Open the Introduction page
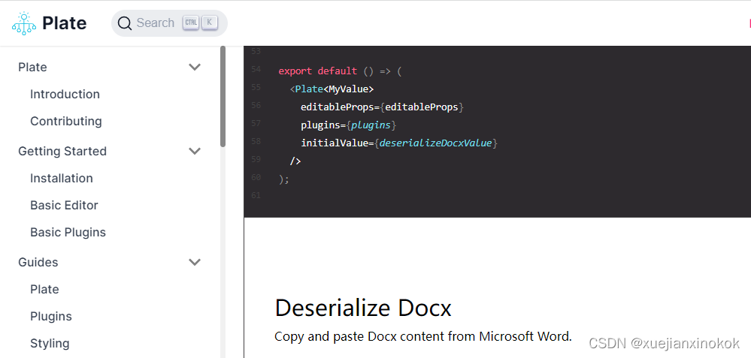Image resolution: width=751 pixels, height=358 pixels. coord(65,94)
